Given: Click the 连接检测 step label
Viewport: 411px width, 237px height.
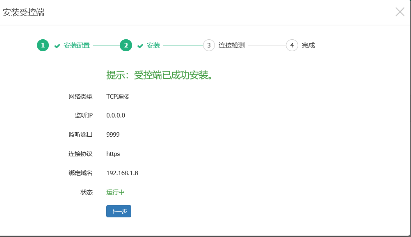Looking at the screenshot, I should (232, 45).
